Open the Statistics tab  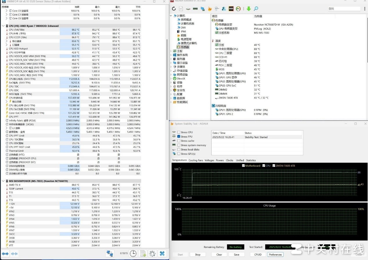(251, 160)
